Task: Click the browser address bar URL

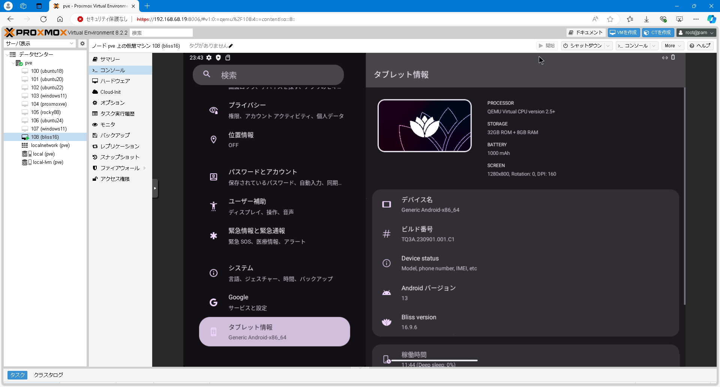Action: click(x=216, y=19)
